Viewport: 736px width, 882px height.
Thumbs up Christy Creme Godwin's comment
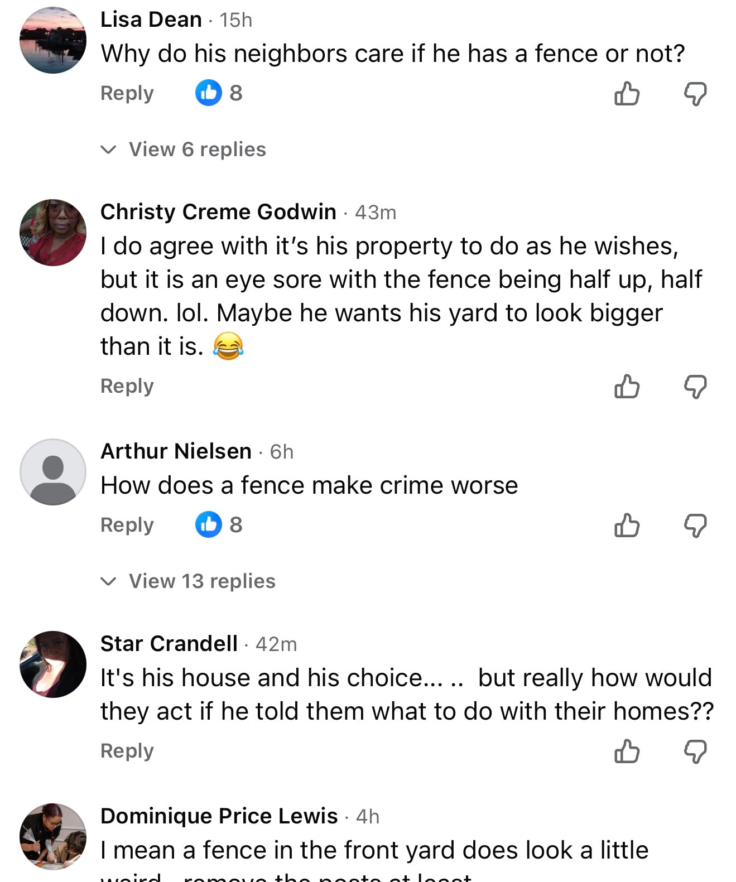tap(627, 386)
